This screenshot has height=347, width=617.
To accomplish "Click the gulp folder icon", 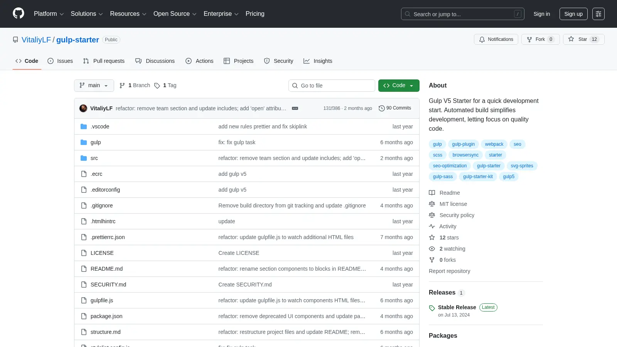I will pos(84,142).
